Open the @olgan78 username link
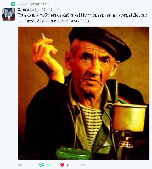 (37, 9)
